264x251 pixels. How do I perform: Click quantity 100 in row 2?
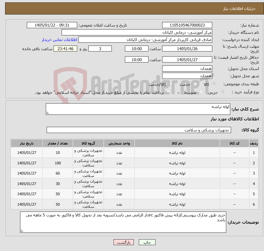(x=58, y=163)
